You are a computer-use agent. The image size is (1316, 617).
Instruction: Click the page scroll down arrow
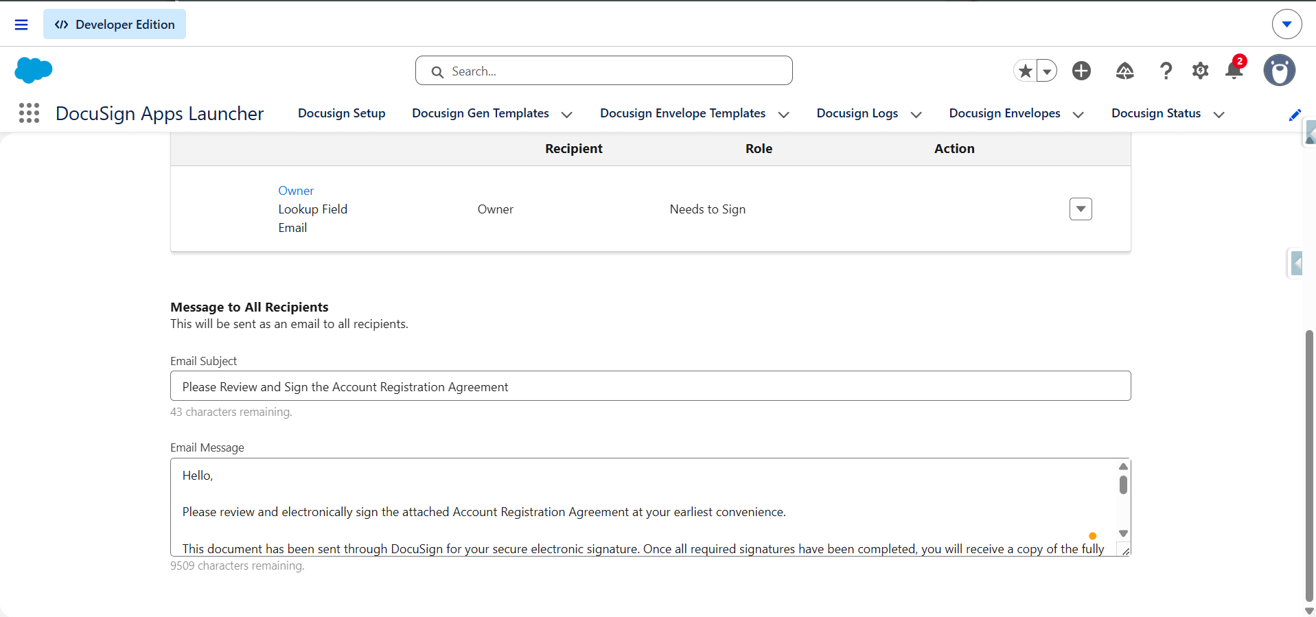click(x=1309, y=611)
